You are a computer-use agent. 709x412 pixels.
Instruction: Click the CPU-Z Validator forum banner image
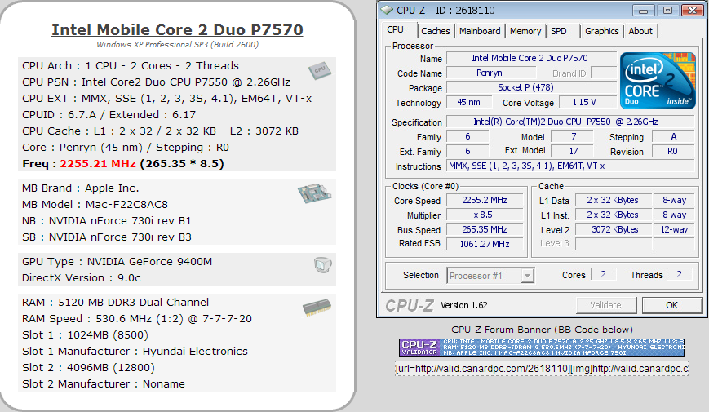click(x=542, y=348)
